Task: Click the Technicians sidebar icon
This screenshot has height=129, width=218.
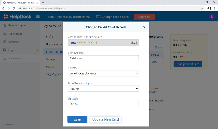Action: pyautogui.click(x=5, y=34)
